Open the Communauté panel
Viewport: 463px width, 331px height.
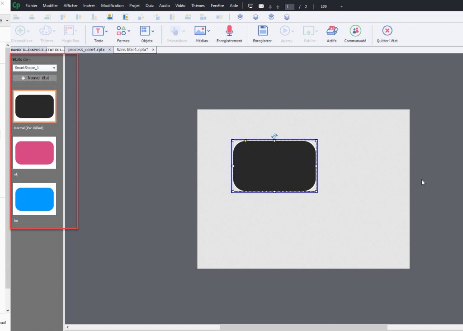[355, 34]
